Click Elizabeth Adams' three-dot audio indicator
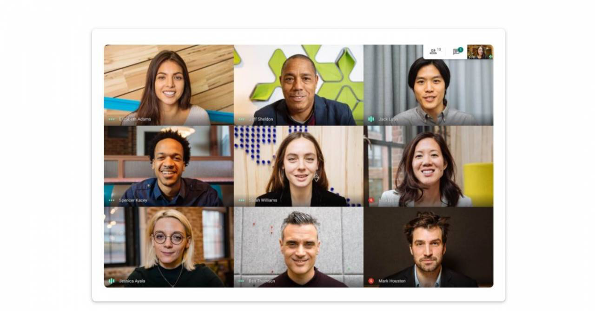 [112, 119]
